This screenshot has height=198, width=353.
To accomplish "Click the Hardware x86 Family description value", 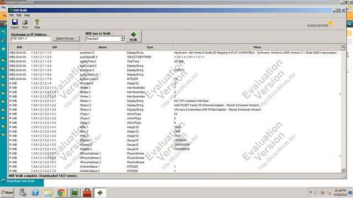I will [256, 53].
